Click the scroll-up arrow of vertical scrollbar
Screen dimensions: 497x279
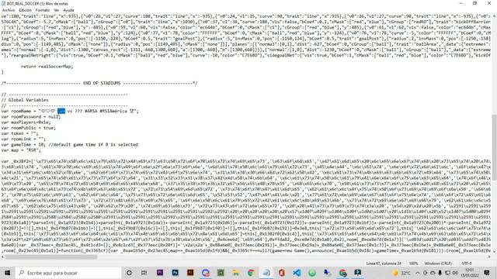click(x=494, y=15)
